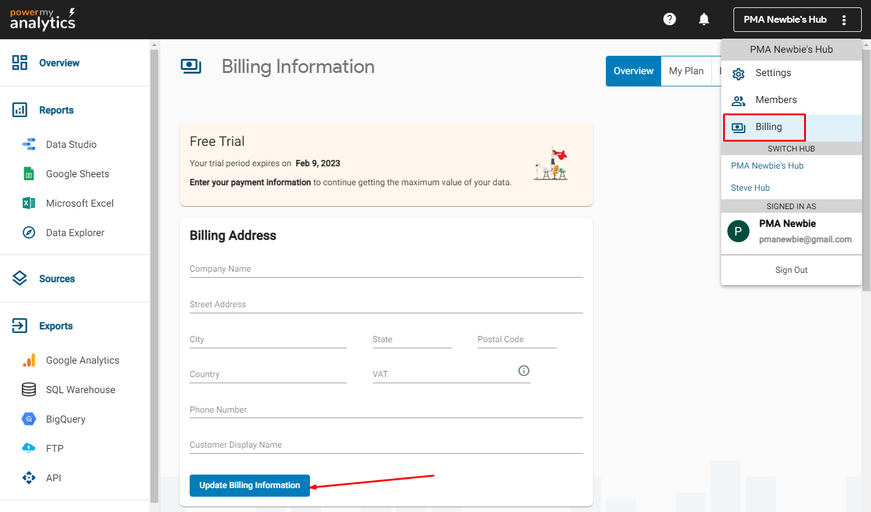Screen dimensions: 871x512
Task: Open Google Sheets in sidebar
Action: (x=77, y=174)
